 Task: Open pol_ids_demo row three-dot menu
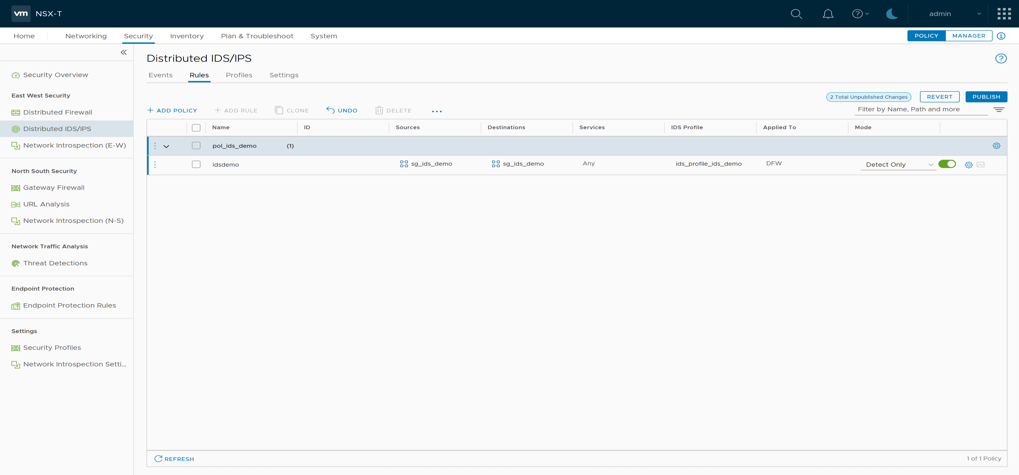point(155,146)
